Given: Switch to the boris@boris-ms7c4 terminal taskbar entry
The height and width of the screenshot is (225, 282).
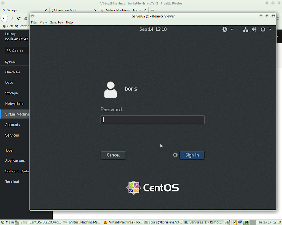Looking at the screenshot, I should click(163, 222).
